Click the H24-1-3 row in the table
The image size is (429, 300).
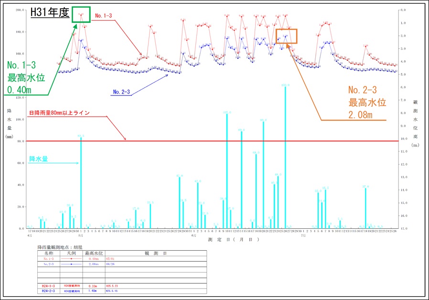[x=48, y=285]
